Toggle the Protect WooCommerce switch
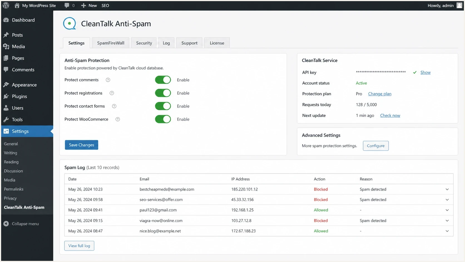465x262 pixels. [x=163, y=119]
